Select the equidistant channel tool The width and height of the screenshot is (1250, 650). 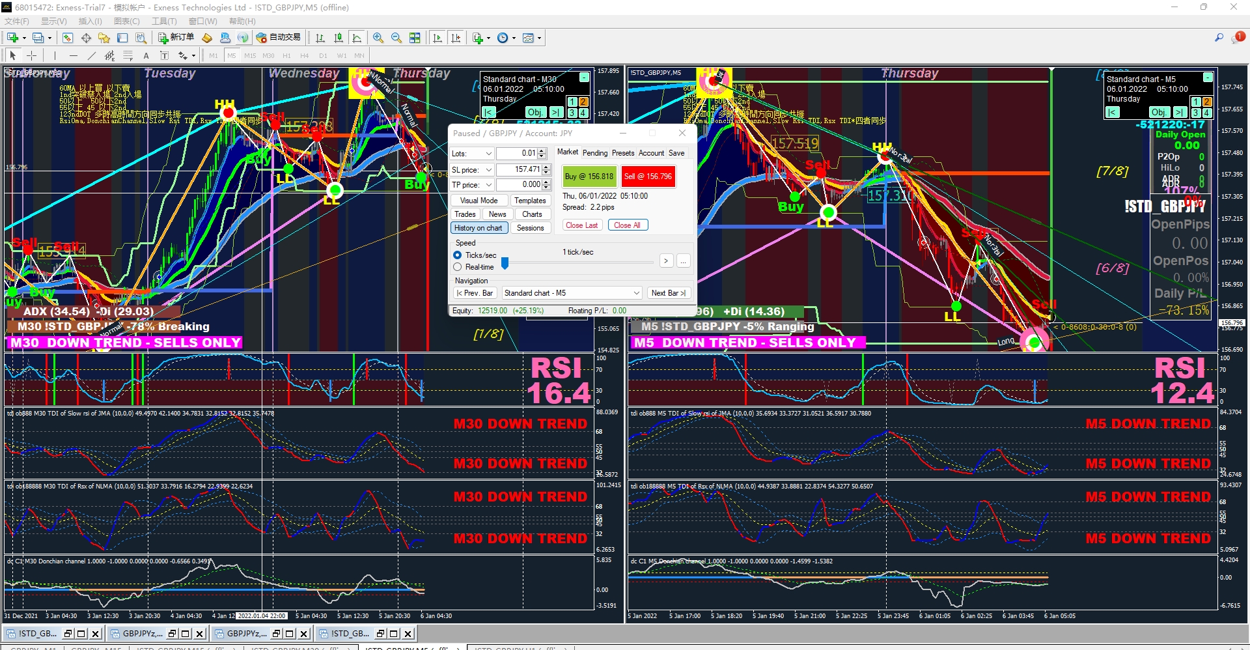(109, 55)
